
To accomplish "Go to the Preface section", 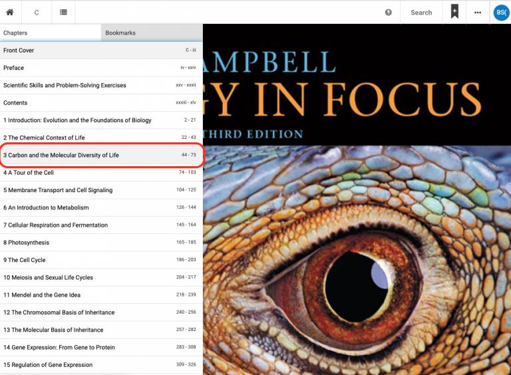I will (100, 68).
